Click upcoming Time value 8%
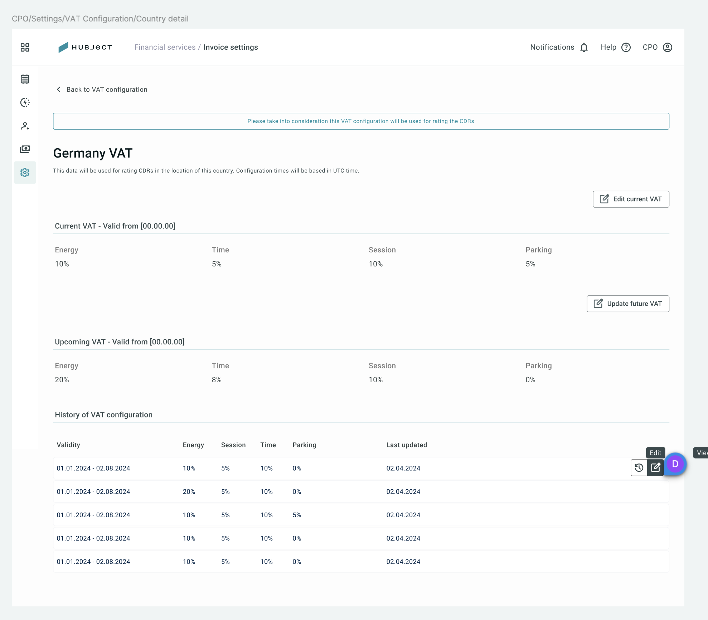 (x=217, y=380)
